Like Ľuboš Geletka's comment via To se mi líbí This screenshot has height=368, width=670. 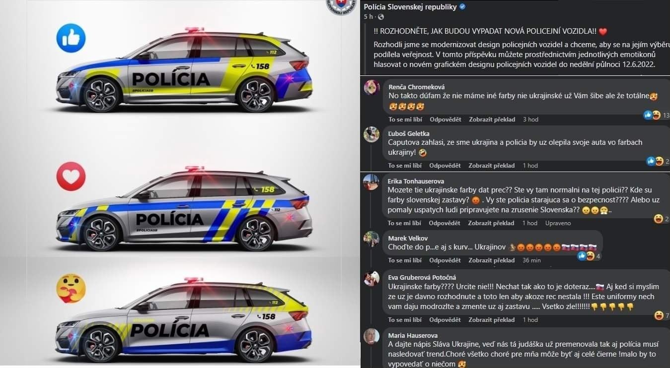click(405, 166)
